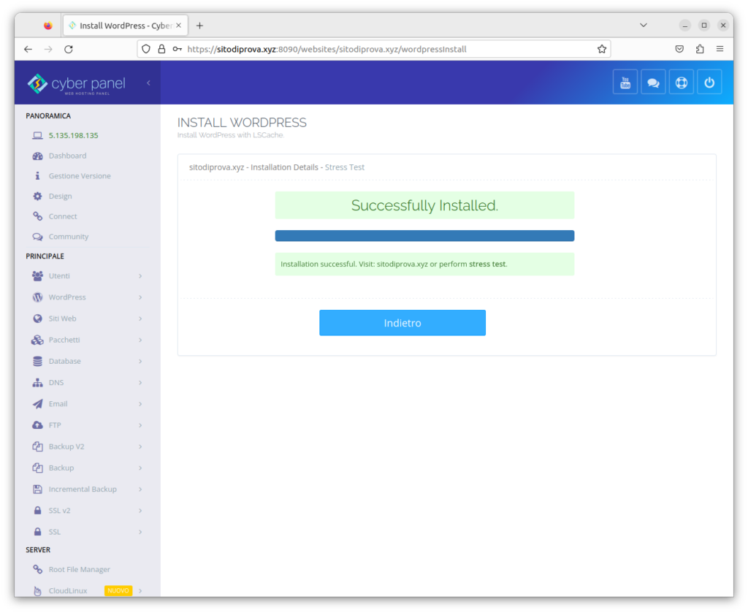The image size is (748, 613).
Task: Reload the page with browser refresh icon
Action: 69,49
